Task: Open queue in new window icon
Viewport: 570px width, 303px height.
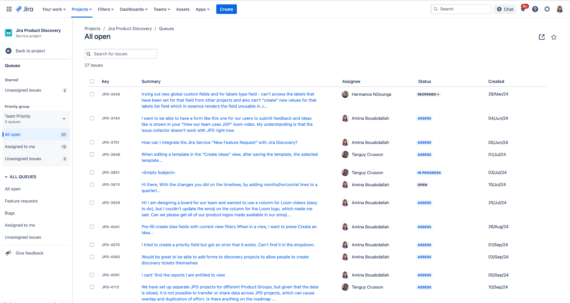Action: tap(542, 37)
